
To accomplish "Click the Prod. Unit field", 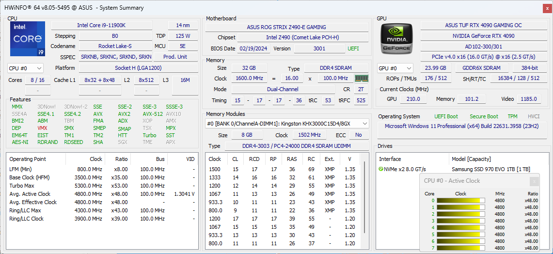I will pos(175,57).
